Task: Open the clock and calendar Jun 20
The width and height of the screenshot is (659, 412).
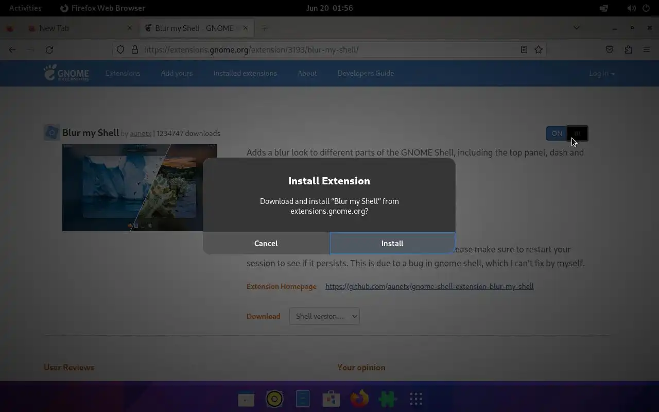Action: coord(329,8)
